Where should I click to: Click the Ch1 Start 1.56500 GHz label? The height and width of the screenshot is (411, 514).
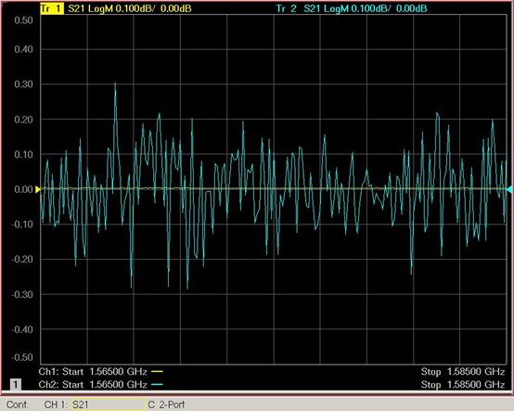(x=93, y=372)
